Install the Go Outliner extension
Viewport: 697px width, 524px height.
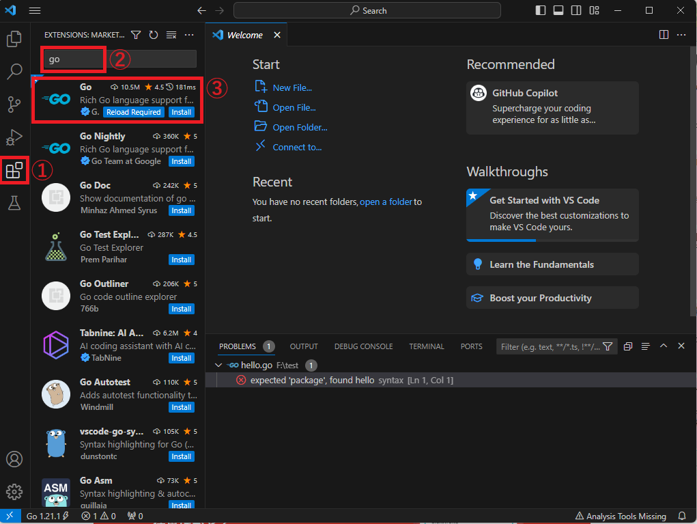[182, 309]
